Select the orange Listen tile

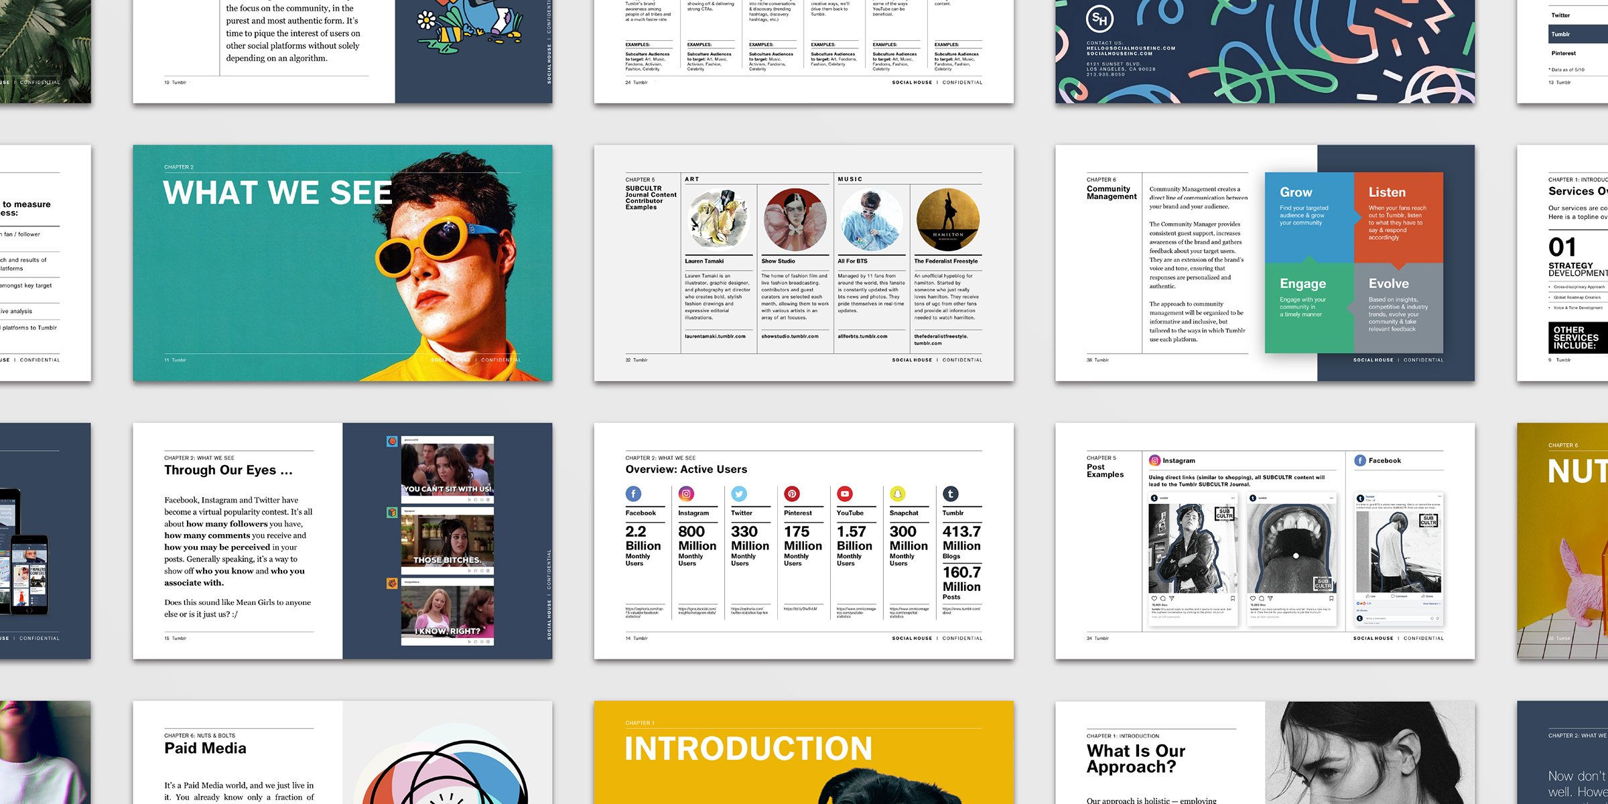click(1398, 216)
